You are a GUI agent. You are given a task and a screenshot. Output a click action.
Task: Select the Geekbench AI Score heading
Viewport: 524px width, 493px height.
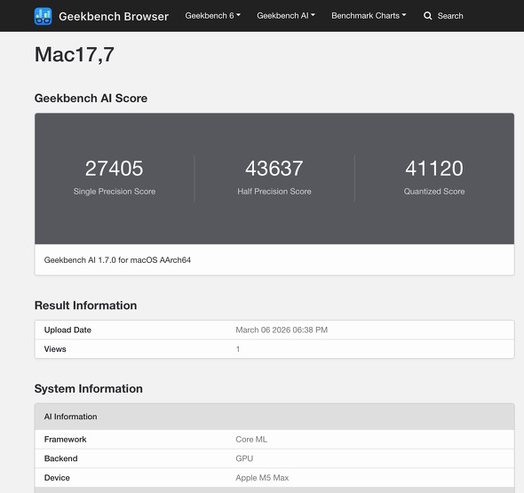[x=91, y=99]
